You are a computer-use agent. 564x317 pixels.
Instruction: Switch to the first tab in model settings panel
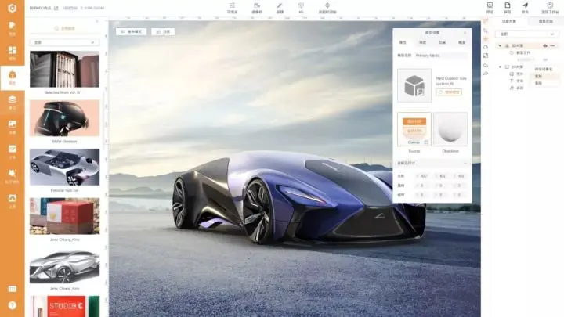click(x=403, y=42)
